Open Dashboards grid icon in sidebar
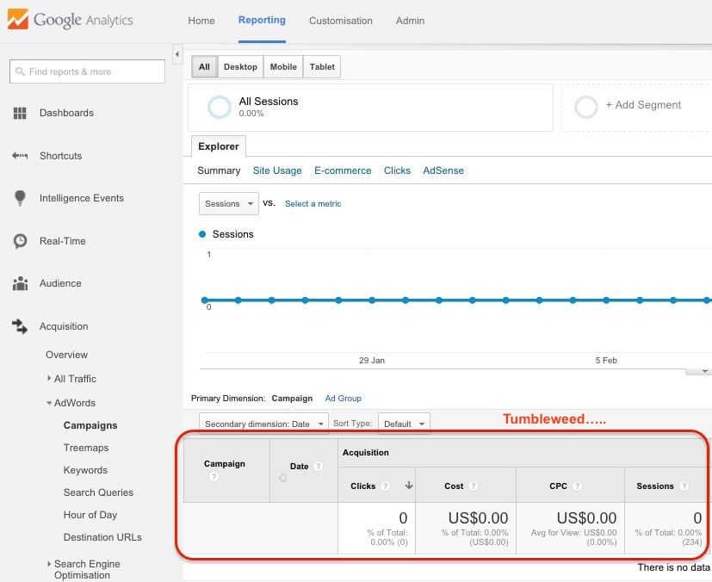This screenshot has width=712, height=582. point(20,113)
